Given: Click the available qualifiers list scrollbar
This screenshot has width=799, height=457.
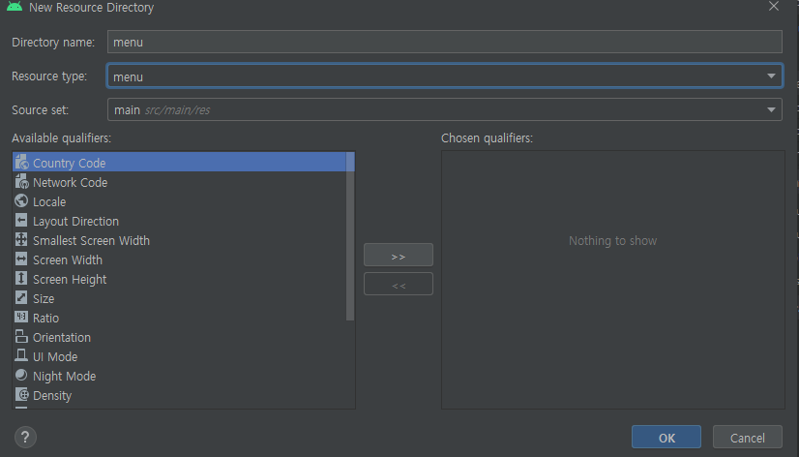Looking at the screenshot, I should tap(350, 236).
